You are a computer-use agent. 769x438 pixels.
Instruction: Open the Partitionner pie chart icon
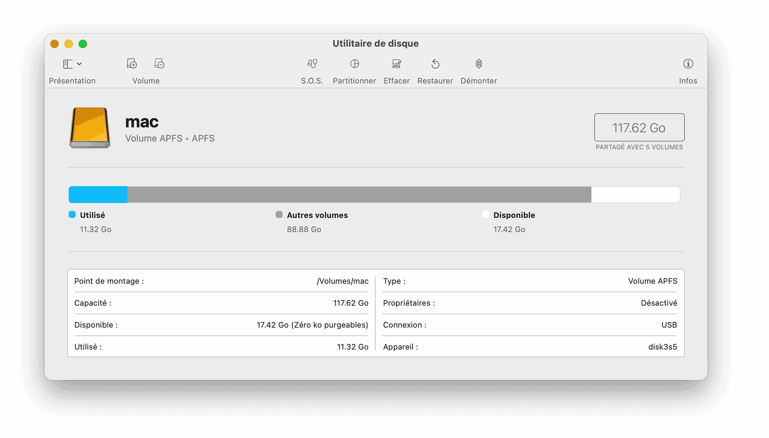pyautogui.click(x=355, y=64)
